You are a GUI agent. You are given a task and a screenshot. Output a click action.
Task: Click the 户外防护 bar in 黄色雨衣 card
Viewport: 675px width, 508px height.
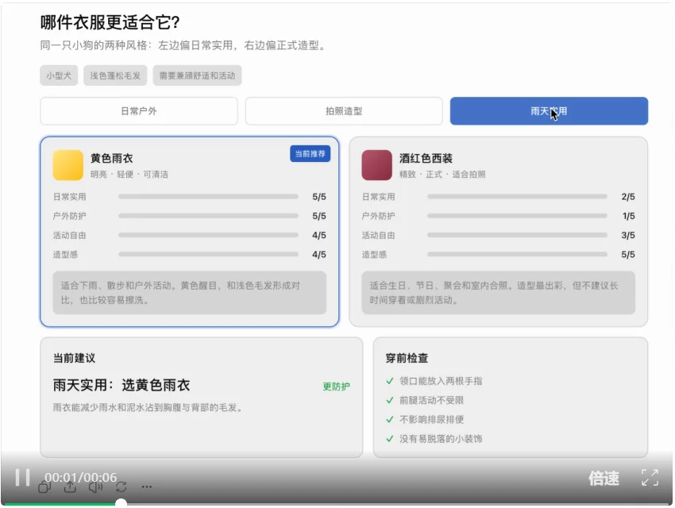(208, 216)
